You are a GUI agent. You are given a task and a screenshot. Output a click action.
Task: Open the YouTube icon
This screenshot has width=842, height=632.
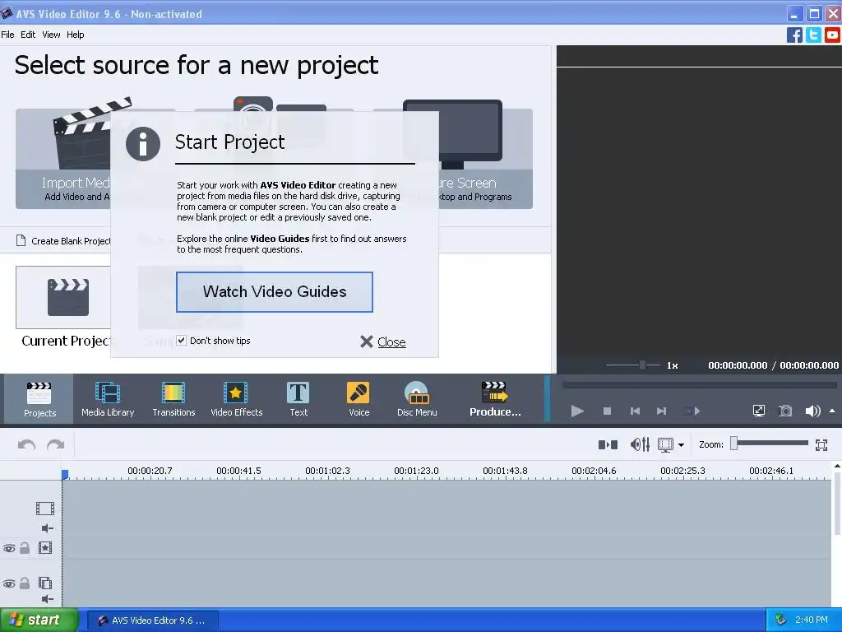(x=832, y=35)
